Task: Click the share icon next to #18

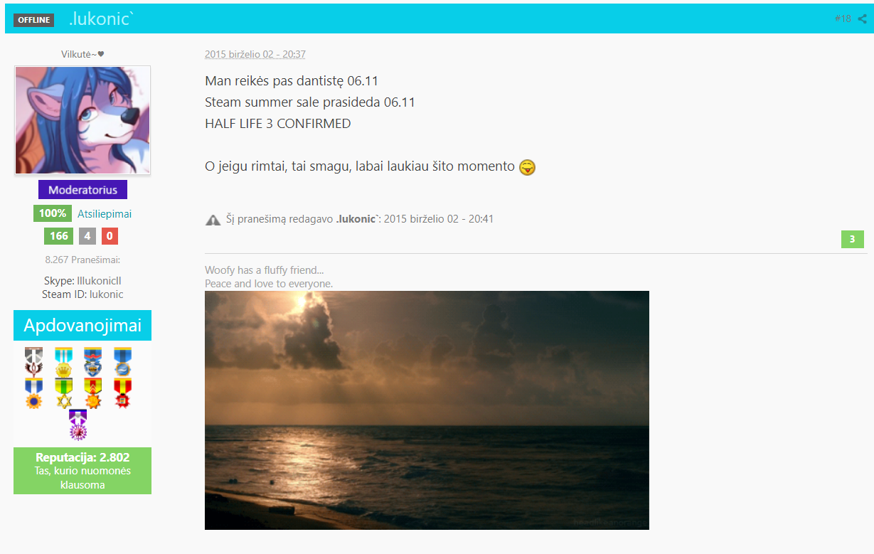Action: click(x=862, y=19)
